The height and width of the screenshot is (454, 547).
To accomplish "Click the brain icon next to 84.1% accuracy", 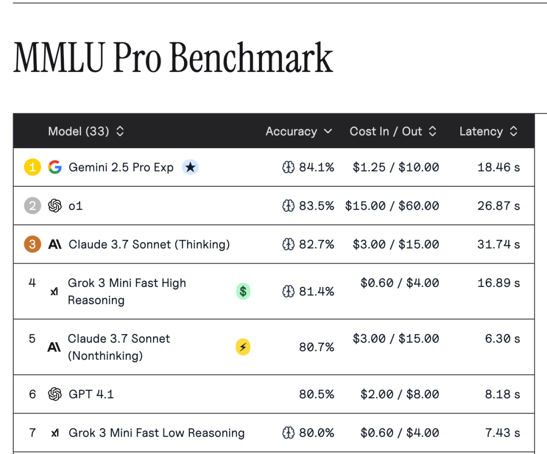I will click(x=288, y=167).
